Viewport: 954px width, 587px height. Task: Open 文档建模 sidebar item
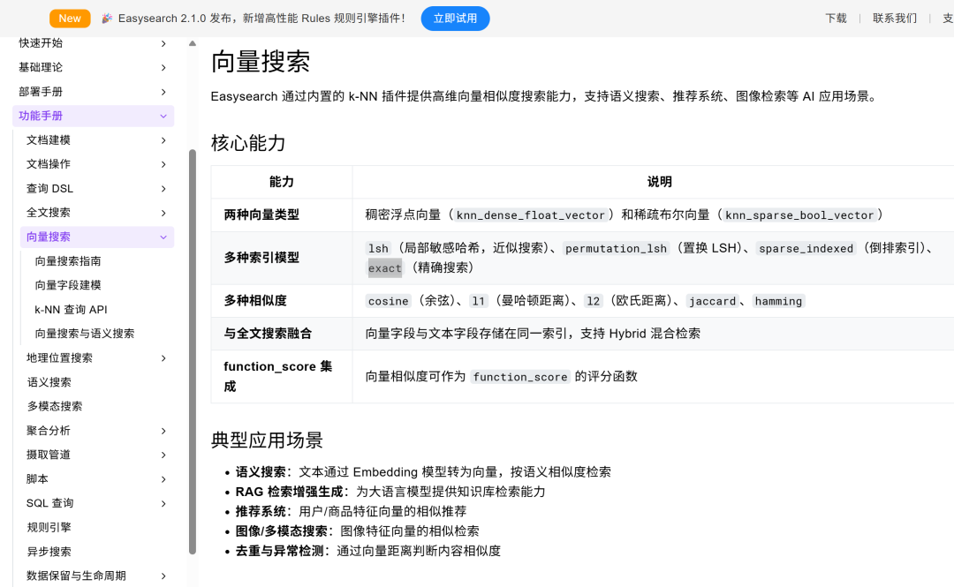click(49, 140)
